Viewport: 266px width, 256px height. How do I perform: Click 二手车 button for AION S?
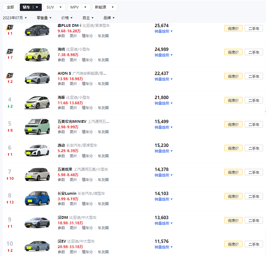pos(254,76)
